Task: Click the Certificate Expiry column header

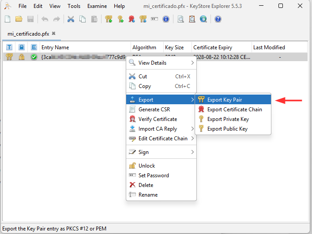Action: [x=212, y=48]
